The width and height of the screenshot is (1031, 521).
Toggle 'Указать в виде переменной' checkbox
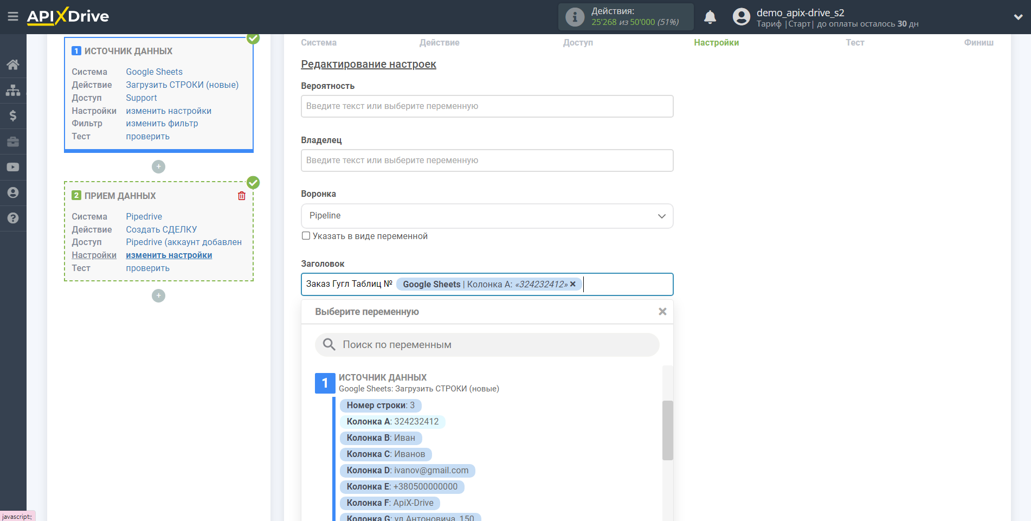(306, 236)
